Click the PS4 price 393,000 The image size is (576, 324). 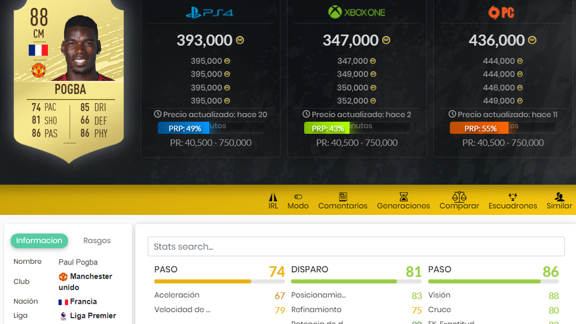tap(205, 40)
